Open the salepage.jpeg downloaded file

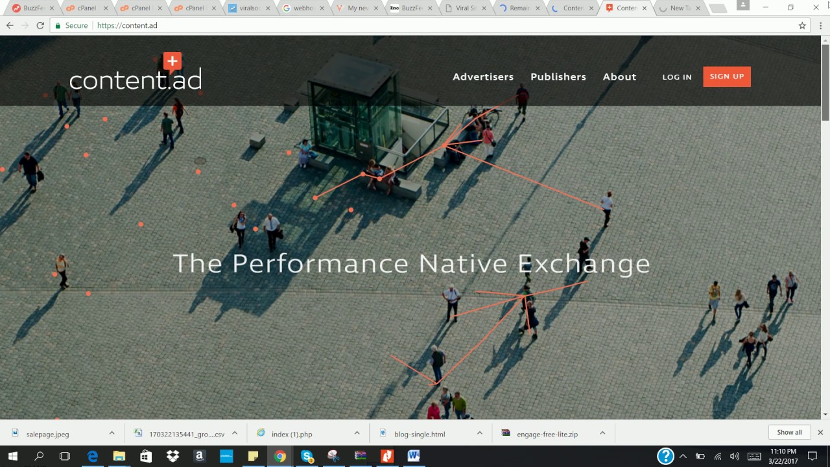(47, 434)
